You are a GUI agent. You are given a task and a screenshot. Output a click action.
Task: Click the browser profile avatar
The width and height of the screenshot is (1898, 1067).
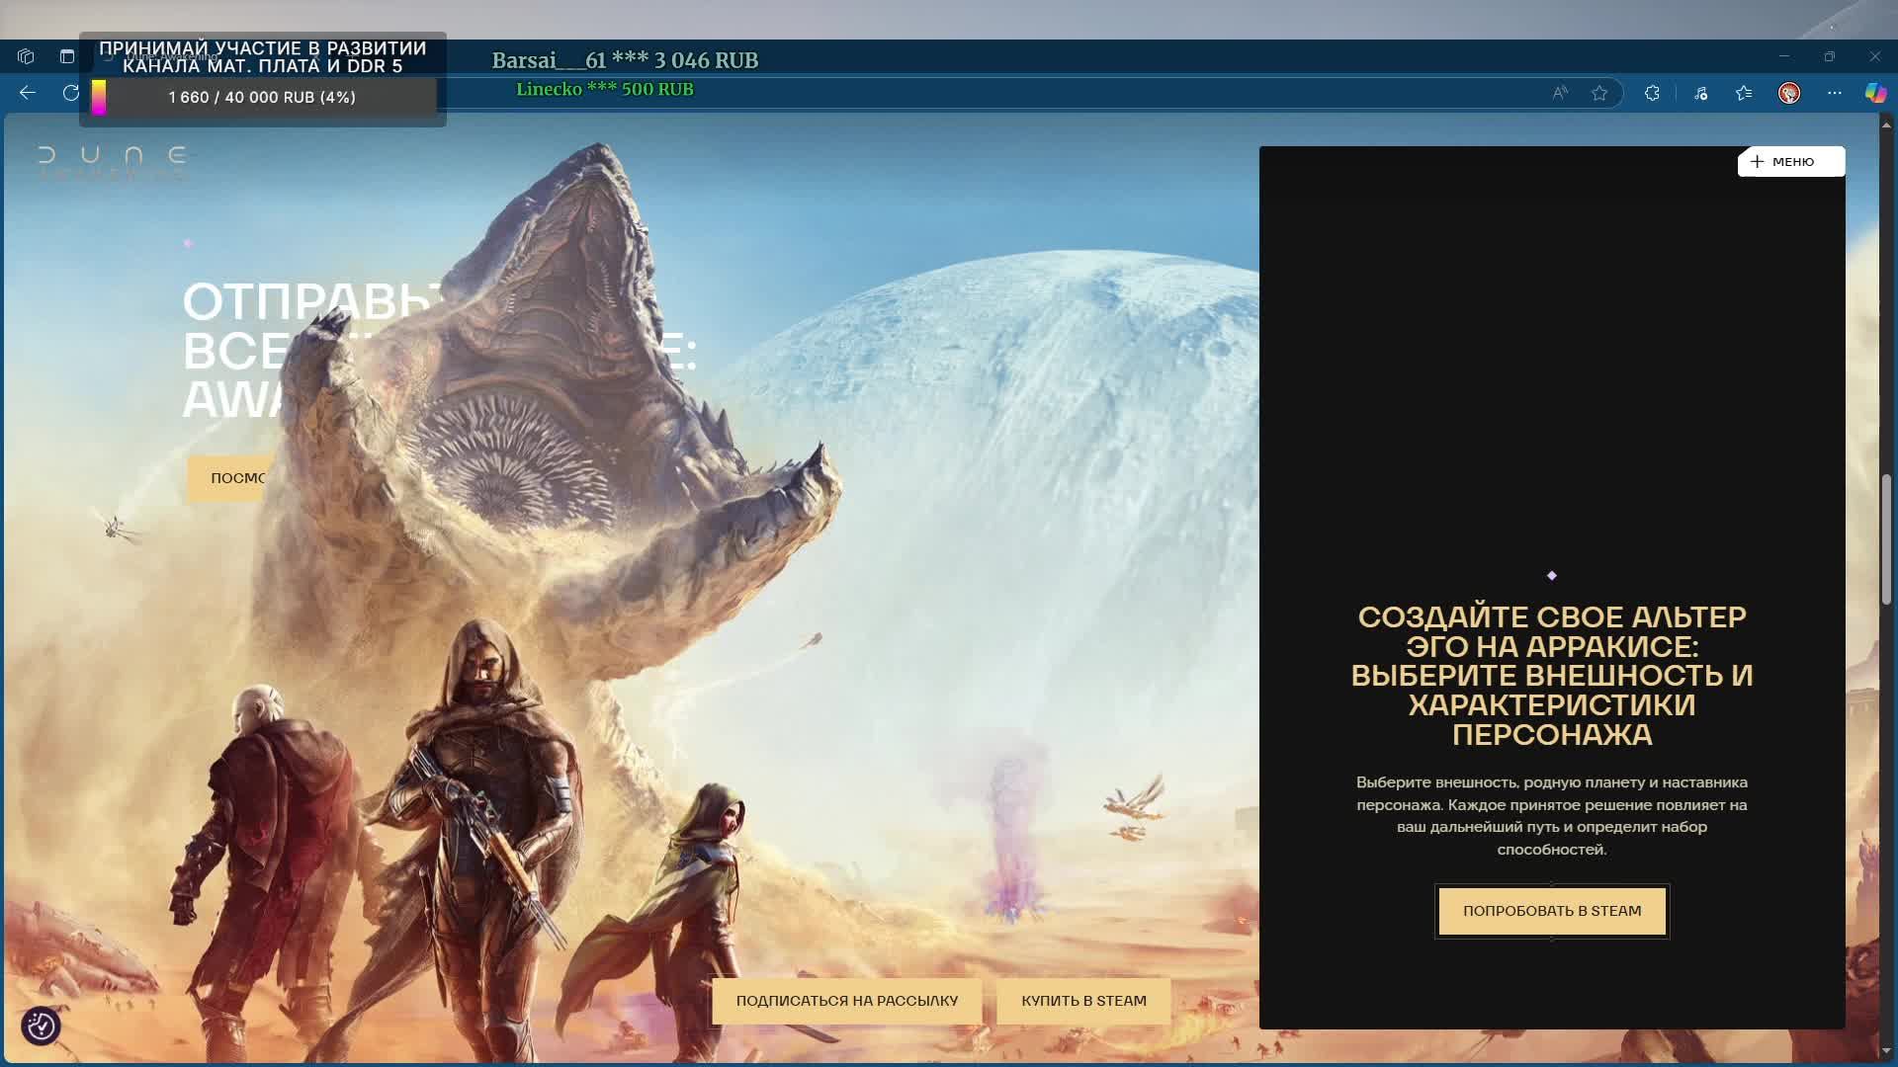[1788, 93]
